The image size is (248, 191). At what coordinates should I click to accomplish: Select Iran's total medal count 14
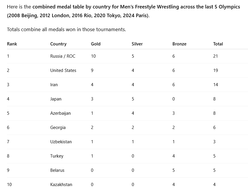click(216, 85)
